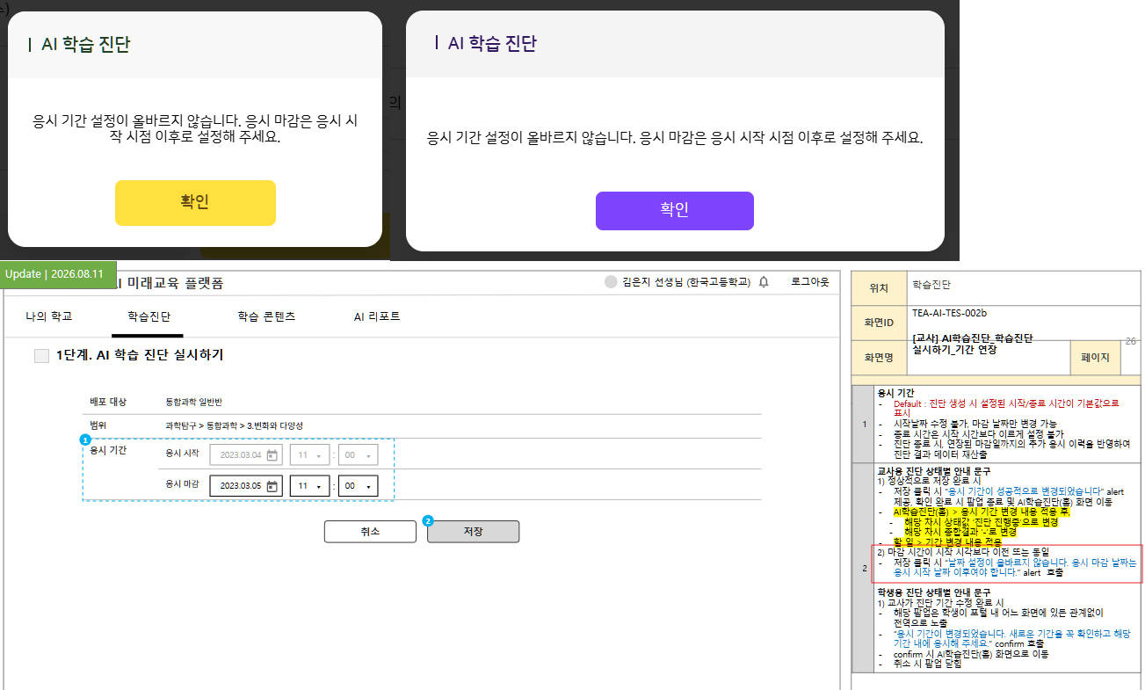Click the gray user avatar icon
This screenshot has height=690, width=1145.
tap(611, 282)
